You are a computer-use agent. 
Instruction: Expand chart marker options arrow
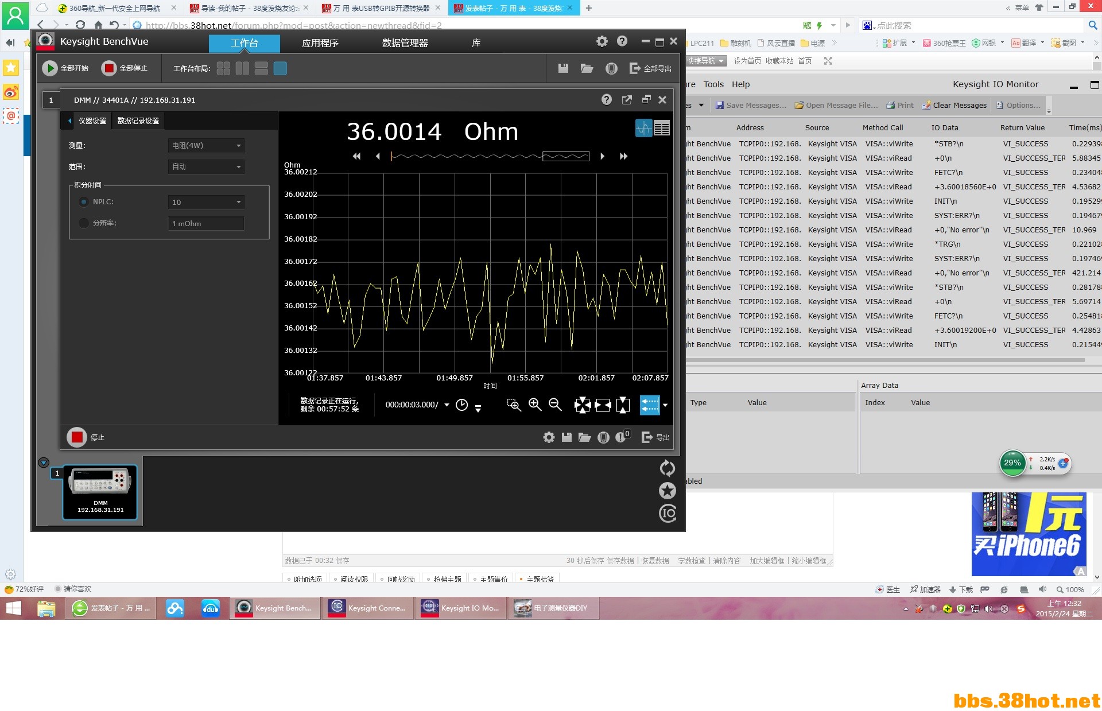(478, 408)
